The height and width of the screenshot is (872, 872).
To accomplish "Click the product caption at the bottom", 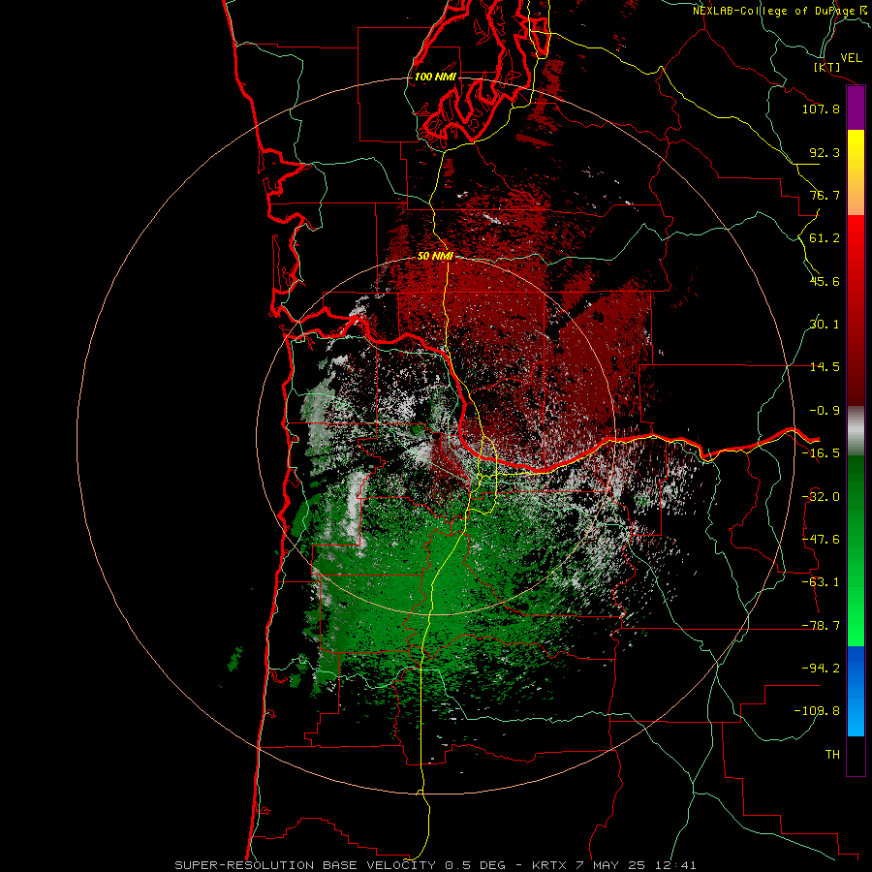I will point(435,865).
